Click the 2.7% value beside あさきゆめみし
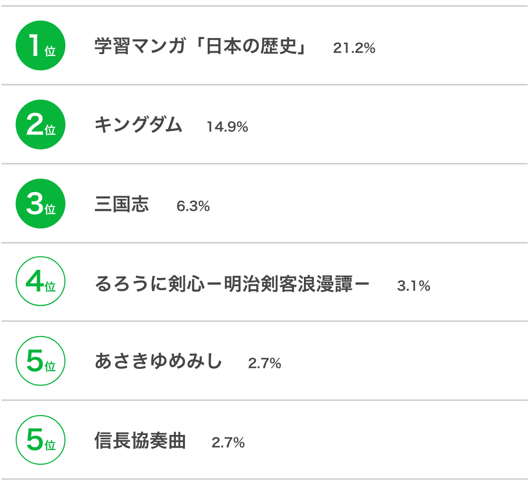532x490 pixels. [x=265, y=363]
